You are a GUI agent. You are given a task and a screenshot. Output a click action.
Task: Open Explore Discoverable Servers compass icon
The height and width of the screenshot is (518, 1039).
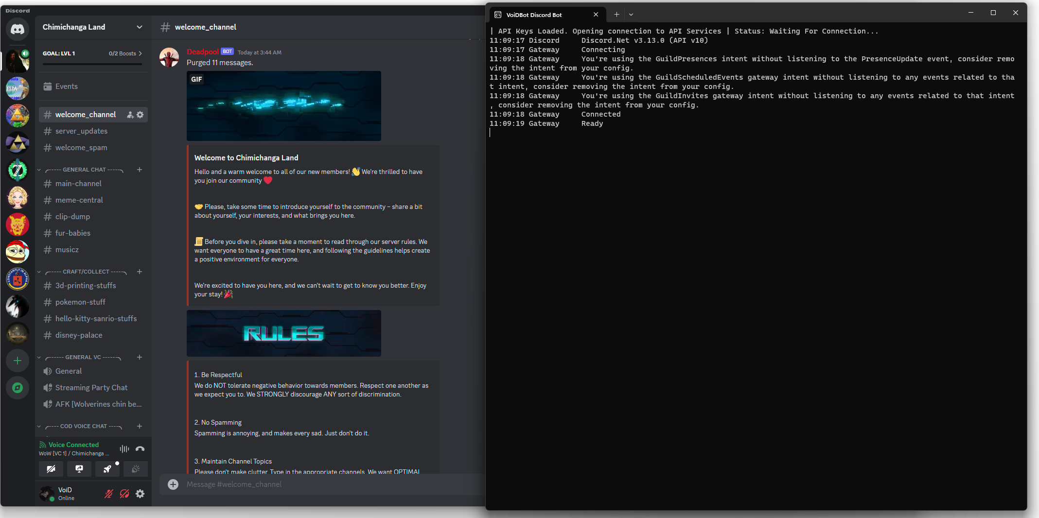pos(18,388)
